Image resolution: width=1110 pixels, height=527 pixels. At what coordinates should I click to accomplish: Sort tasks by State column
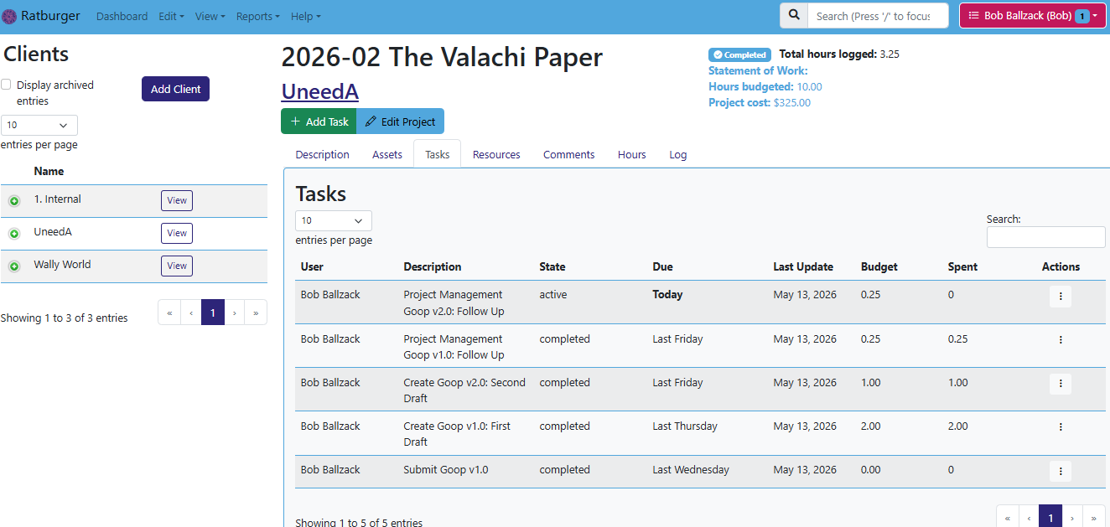(x=552, y=266)
